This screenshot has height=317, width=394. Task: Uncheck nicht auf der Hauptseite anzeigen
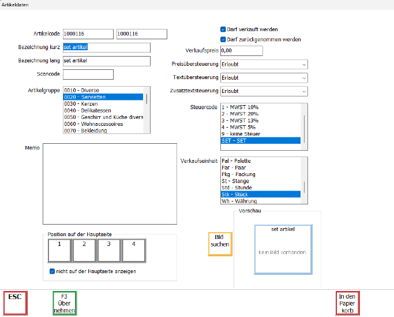(52, 271)
